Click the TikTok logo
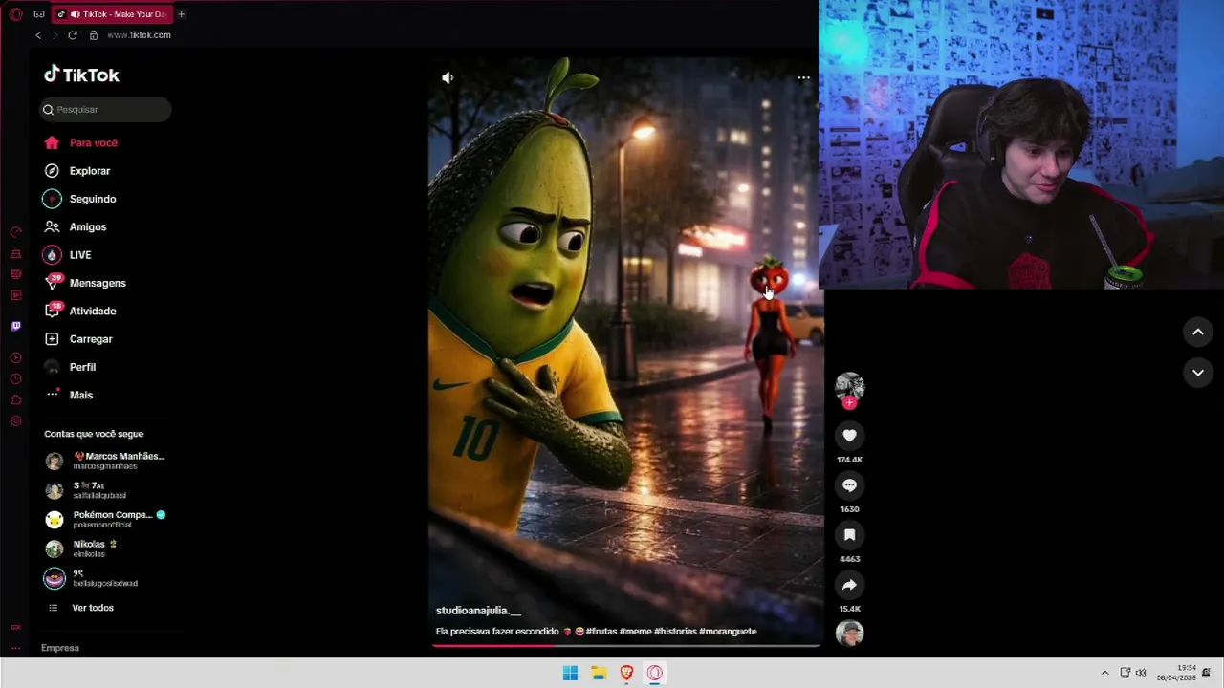This screenshot has height=688, width=1224. (x=81, y=75)
